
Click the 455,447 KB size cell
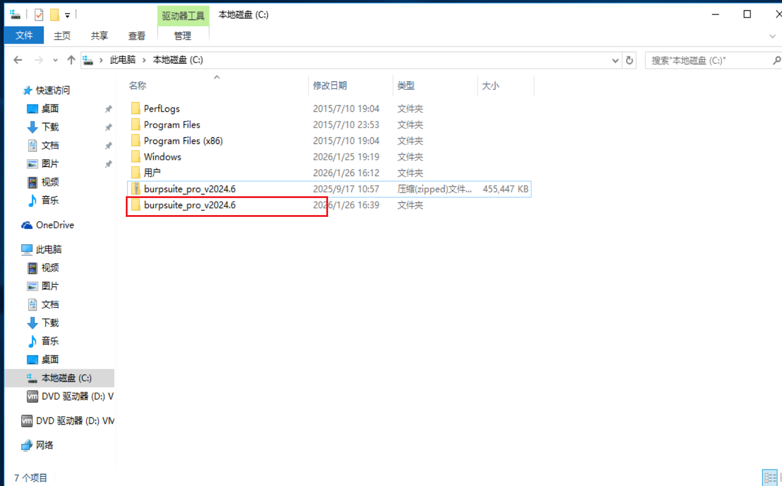(x=506, y=189)
